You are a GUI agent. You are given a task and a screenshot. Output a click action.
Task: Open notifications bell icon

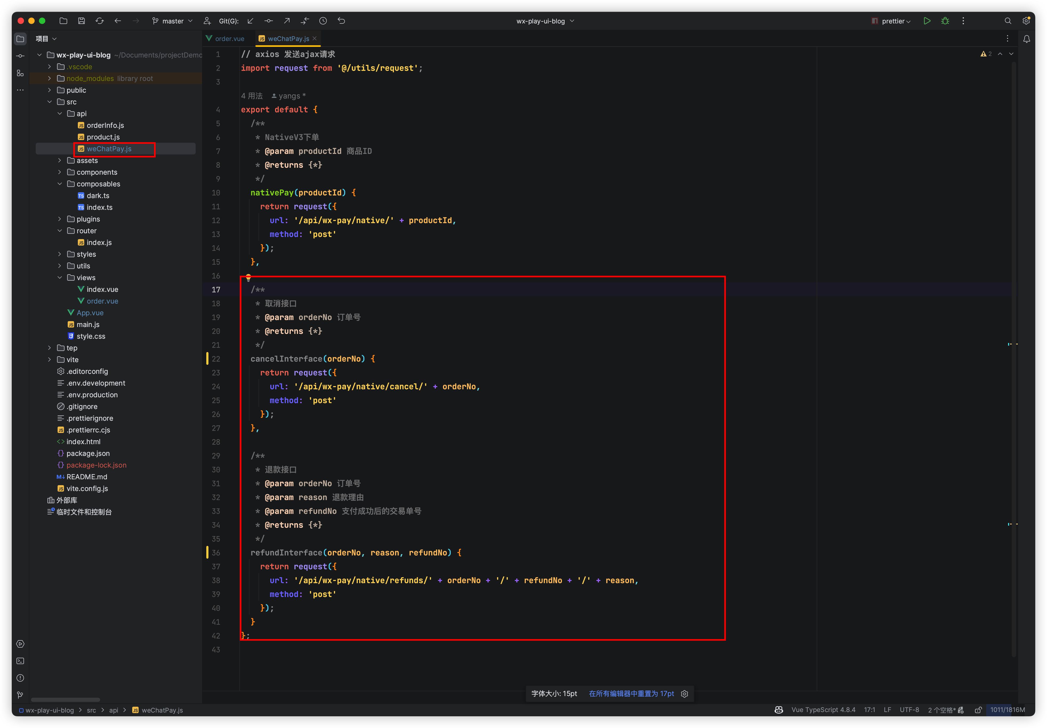point(1026,39)
